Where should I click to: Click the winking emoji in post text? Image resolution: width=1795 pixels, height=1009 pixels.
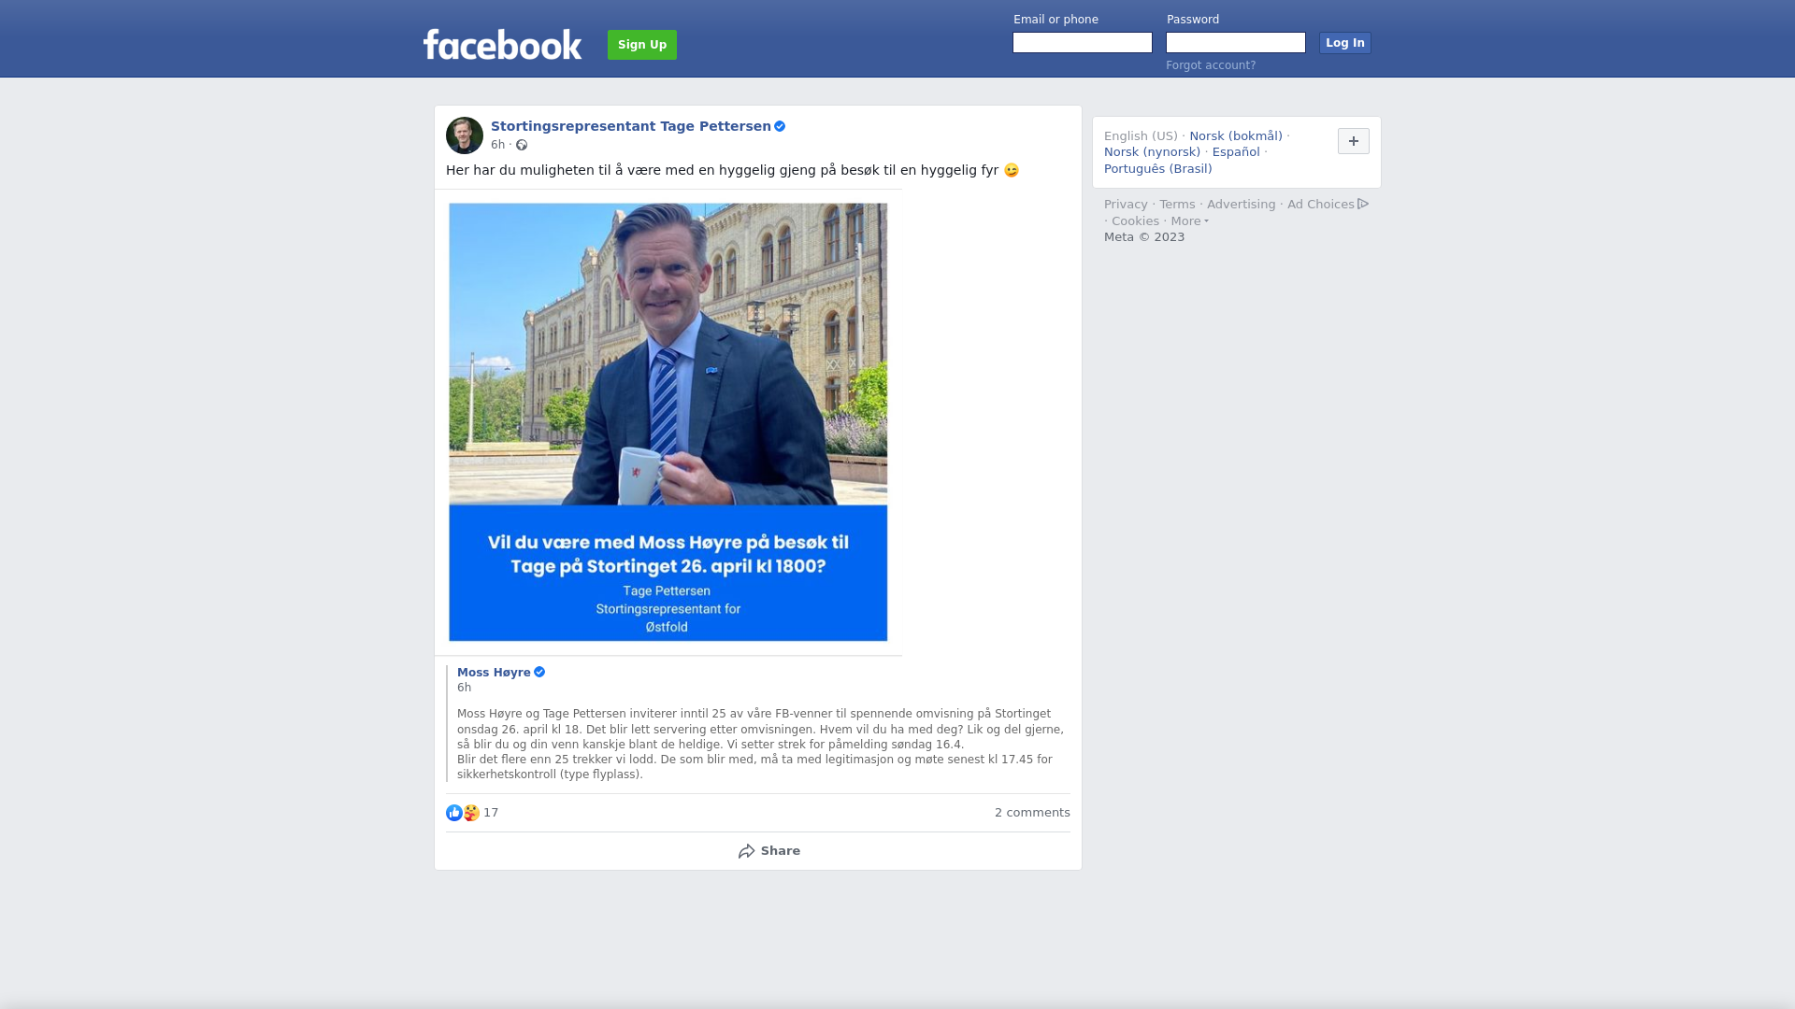click(x=1012, y=170)
